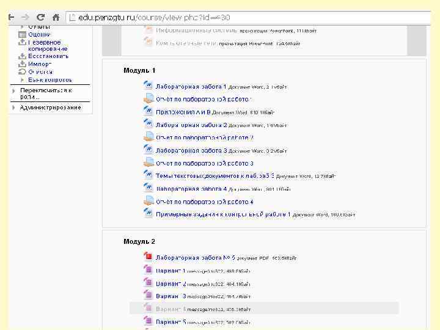The width and height of the screenshot is (440, 330).
Task: Click Word icon of Приложения А и В
Action: coord(148,111)
